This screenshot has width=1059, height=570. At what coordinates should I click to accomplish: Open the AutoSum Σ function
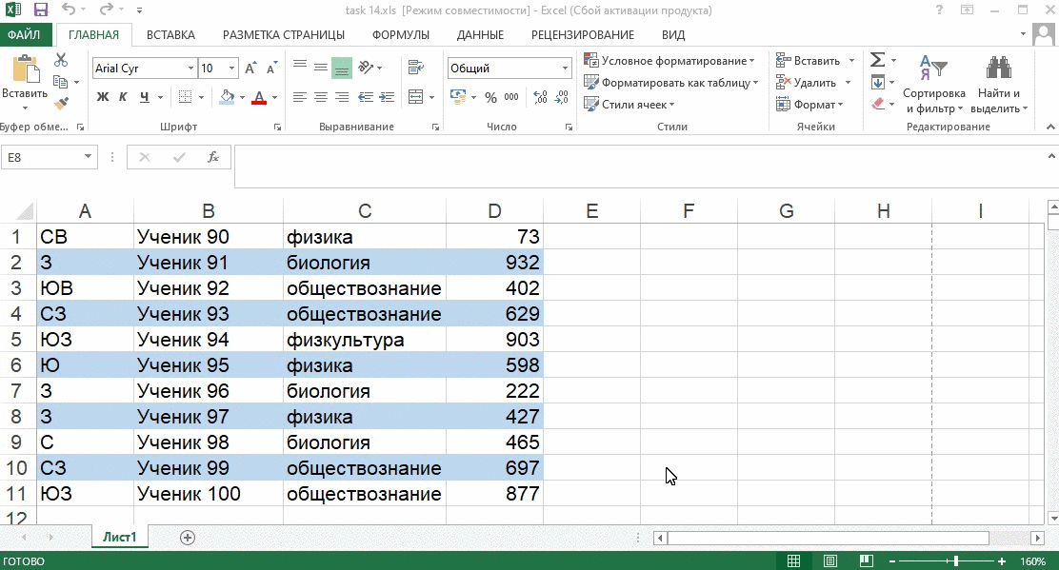875,58
